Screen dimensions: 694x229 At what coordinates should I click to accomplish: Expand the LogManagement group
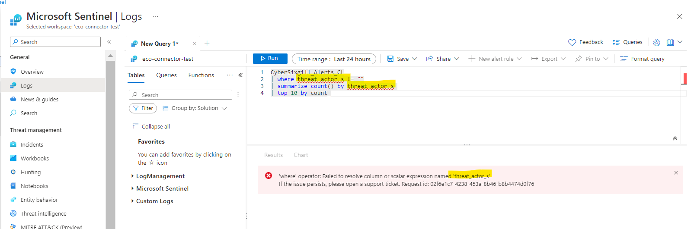click(158, 176)
